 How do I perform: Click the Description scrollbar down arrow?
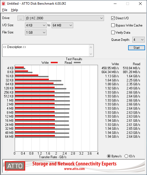tap(91, 54)
